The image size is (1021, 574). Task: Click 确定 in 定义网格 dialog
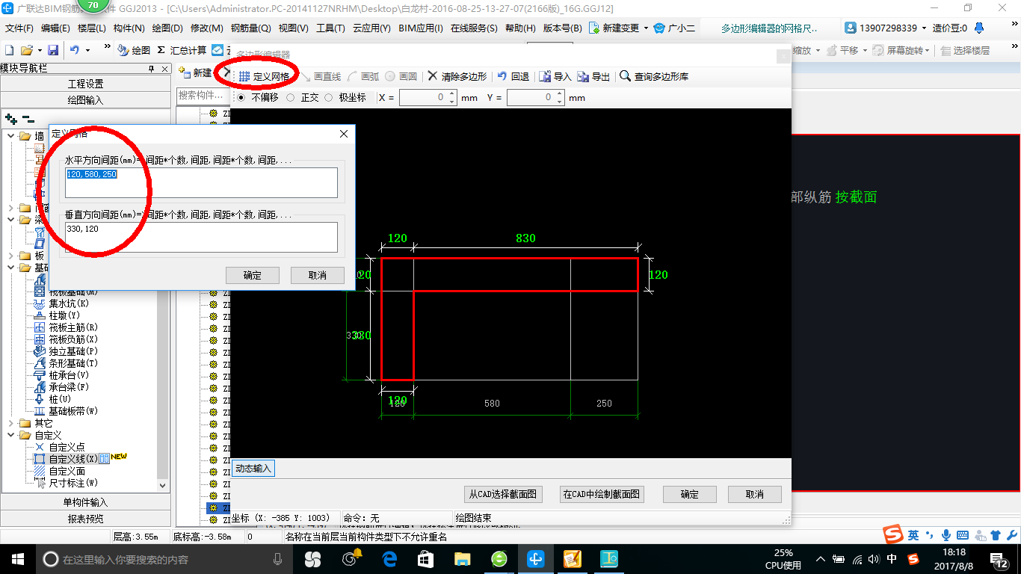pyautogui.click(x=252, y=275)
